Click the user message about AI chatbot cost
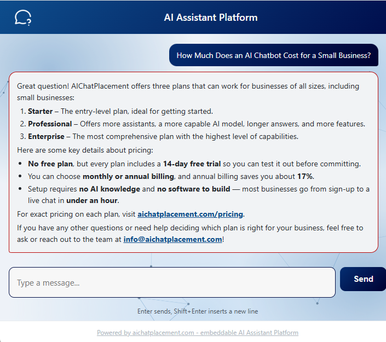386x342 pixels. (274, 55)
